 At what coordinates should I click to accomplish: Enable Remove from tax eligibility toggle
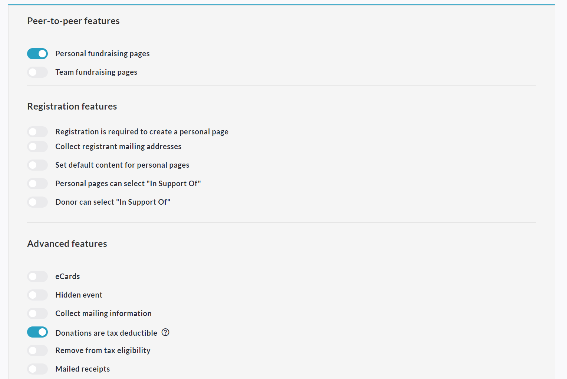pyautogui.click(x=37, y=351)
